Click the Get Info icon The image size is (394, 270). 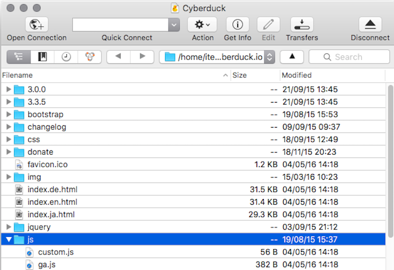pos(237,25)
